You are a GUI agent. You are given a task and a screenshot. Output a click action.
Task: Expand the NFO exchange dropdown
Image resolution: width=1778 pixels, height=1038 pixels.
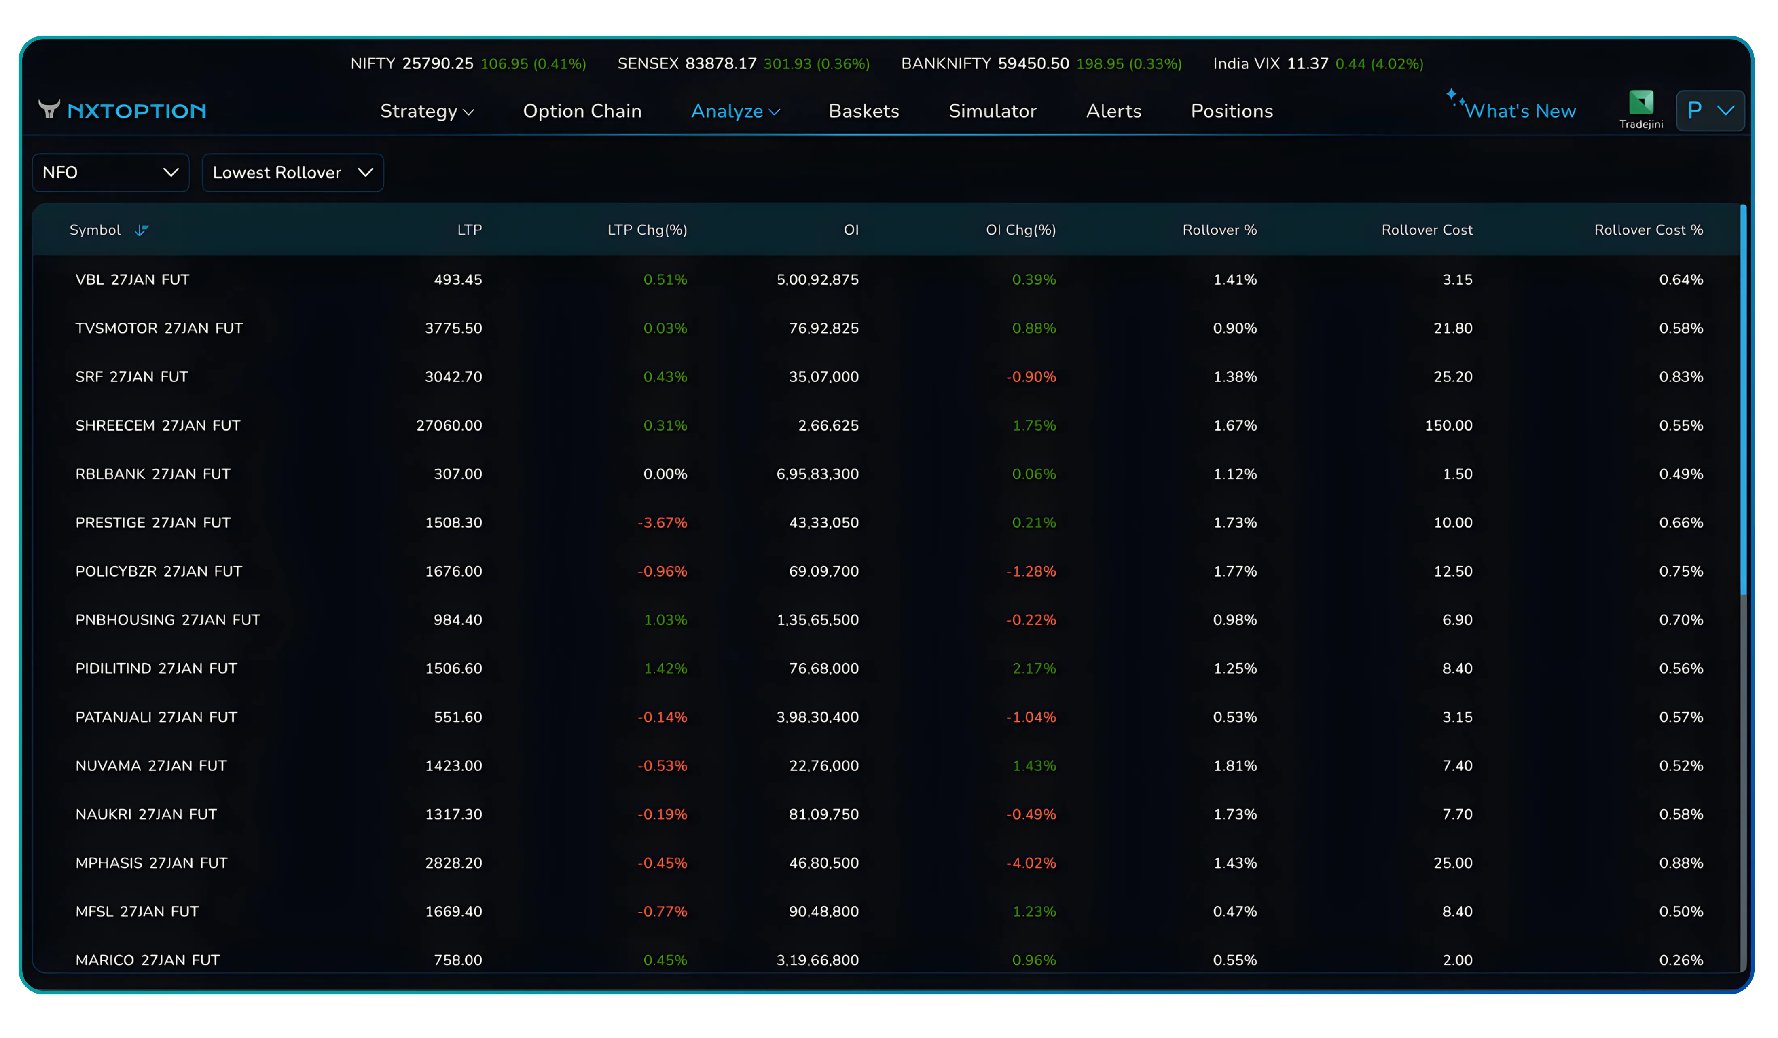pyautogui.click(x=110, y=173)
